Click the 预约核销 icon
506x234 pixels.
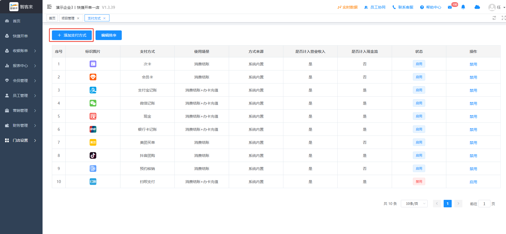coord(93,169)
